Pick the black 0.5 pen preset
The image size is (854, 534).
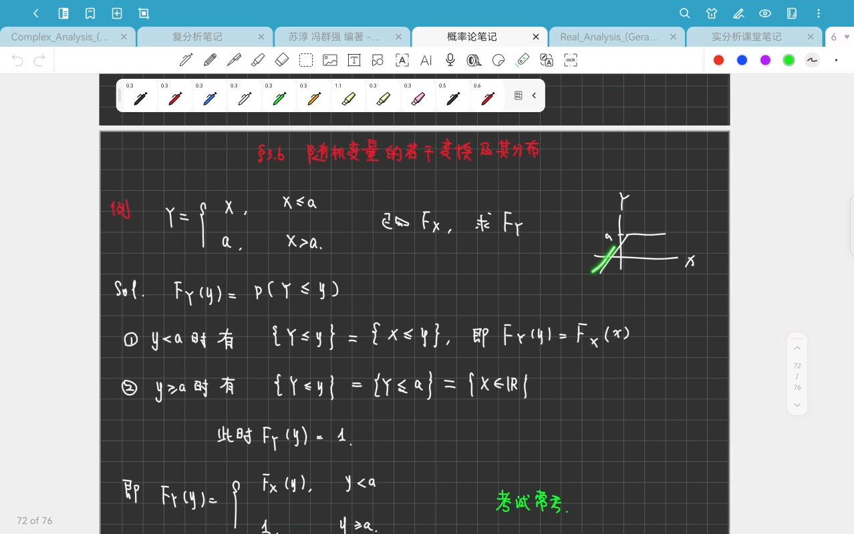[x=453, y=95]
